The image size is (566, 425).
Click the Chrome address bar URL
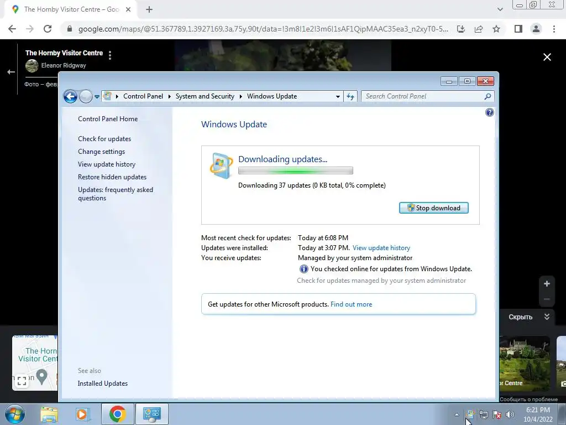point(263,29)
